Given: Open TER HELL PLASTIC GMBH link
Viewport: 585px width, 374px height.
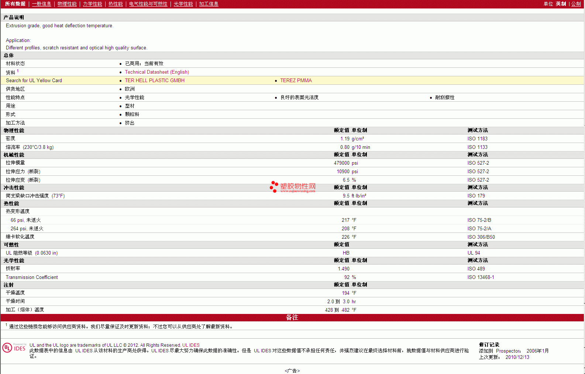Looking at the screenshot, I should pyautogui.click(x=155, y=80).
